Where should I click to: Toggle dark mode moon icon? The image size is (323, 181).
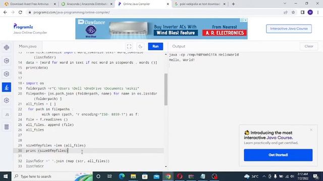click(x=140, y=46)
